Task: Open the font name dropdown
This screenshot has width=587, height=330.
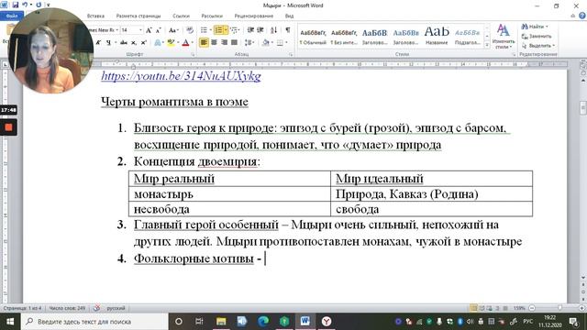Action: coord(117,30)
